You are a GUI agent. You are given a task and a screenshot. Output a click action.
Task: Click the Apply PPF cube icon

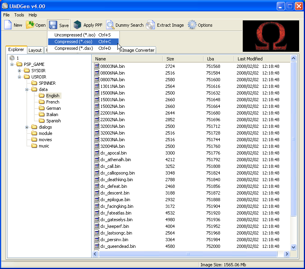tap(77, 25)
